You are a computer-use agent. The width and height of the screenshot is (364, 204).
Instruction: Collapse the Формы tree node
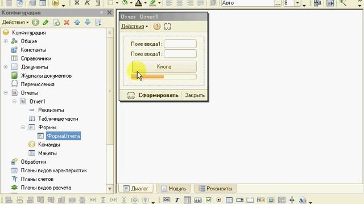(23, 127)
